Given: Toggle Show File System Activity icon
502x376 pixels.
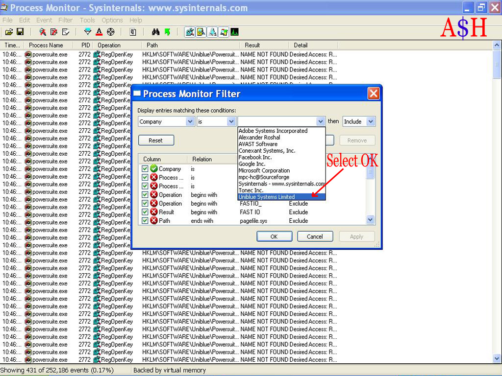Looking at the screenshot, I should tap(201, 32).
